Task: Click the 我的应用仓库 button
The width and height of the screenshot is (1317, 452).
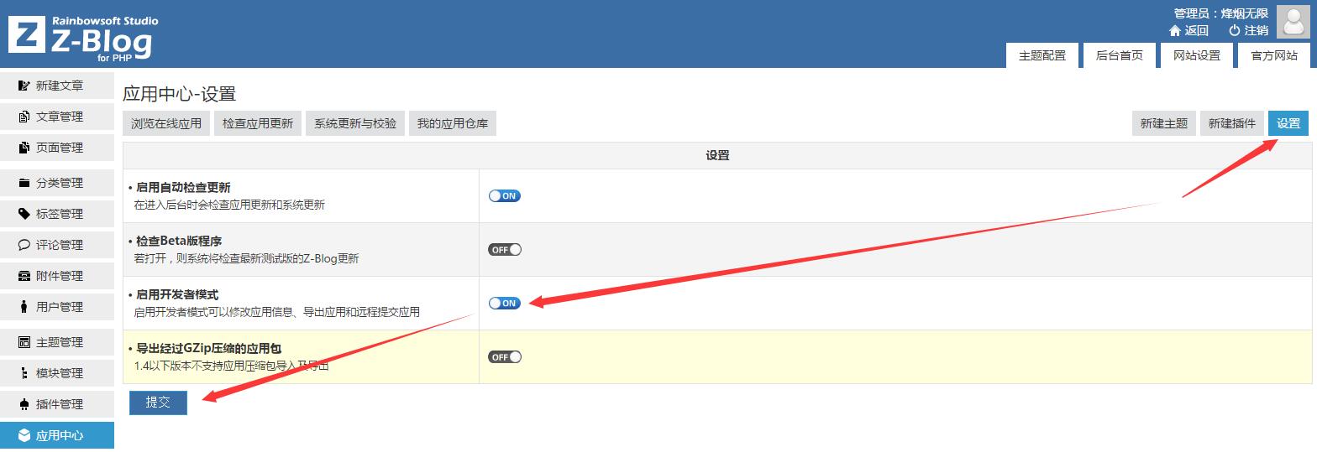Action: pyautogui.click(x=453, y=123)
